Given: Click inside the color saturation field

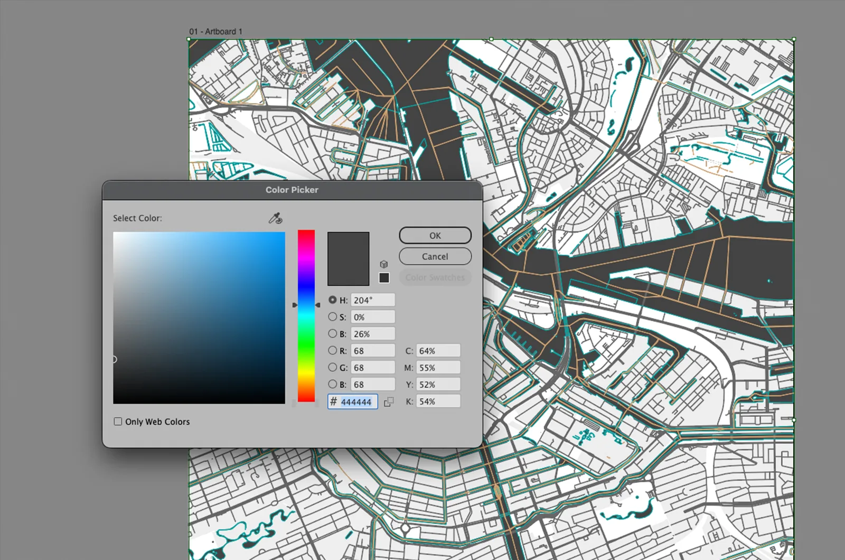Looking at the screenshot, I should click(x=199, y=318).
